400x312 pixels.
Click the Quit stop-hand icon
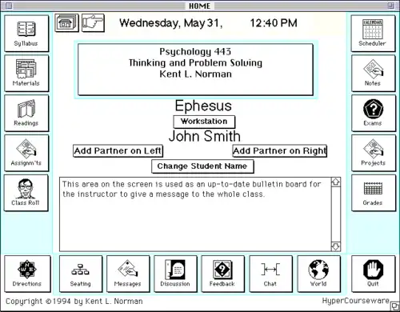pyautogui.click(x=374, y=274)
